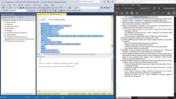Expand the Administración node

tap(4, 35)
